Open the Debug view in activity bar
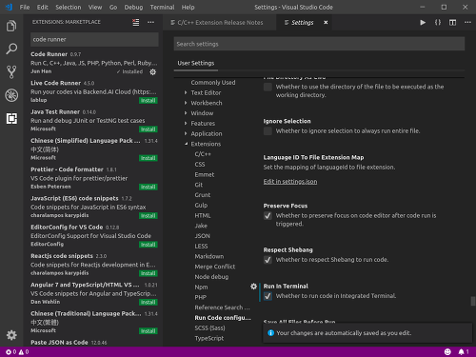This screenshot has width=476, height=357. coord(11,95)
